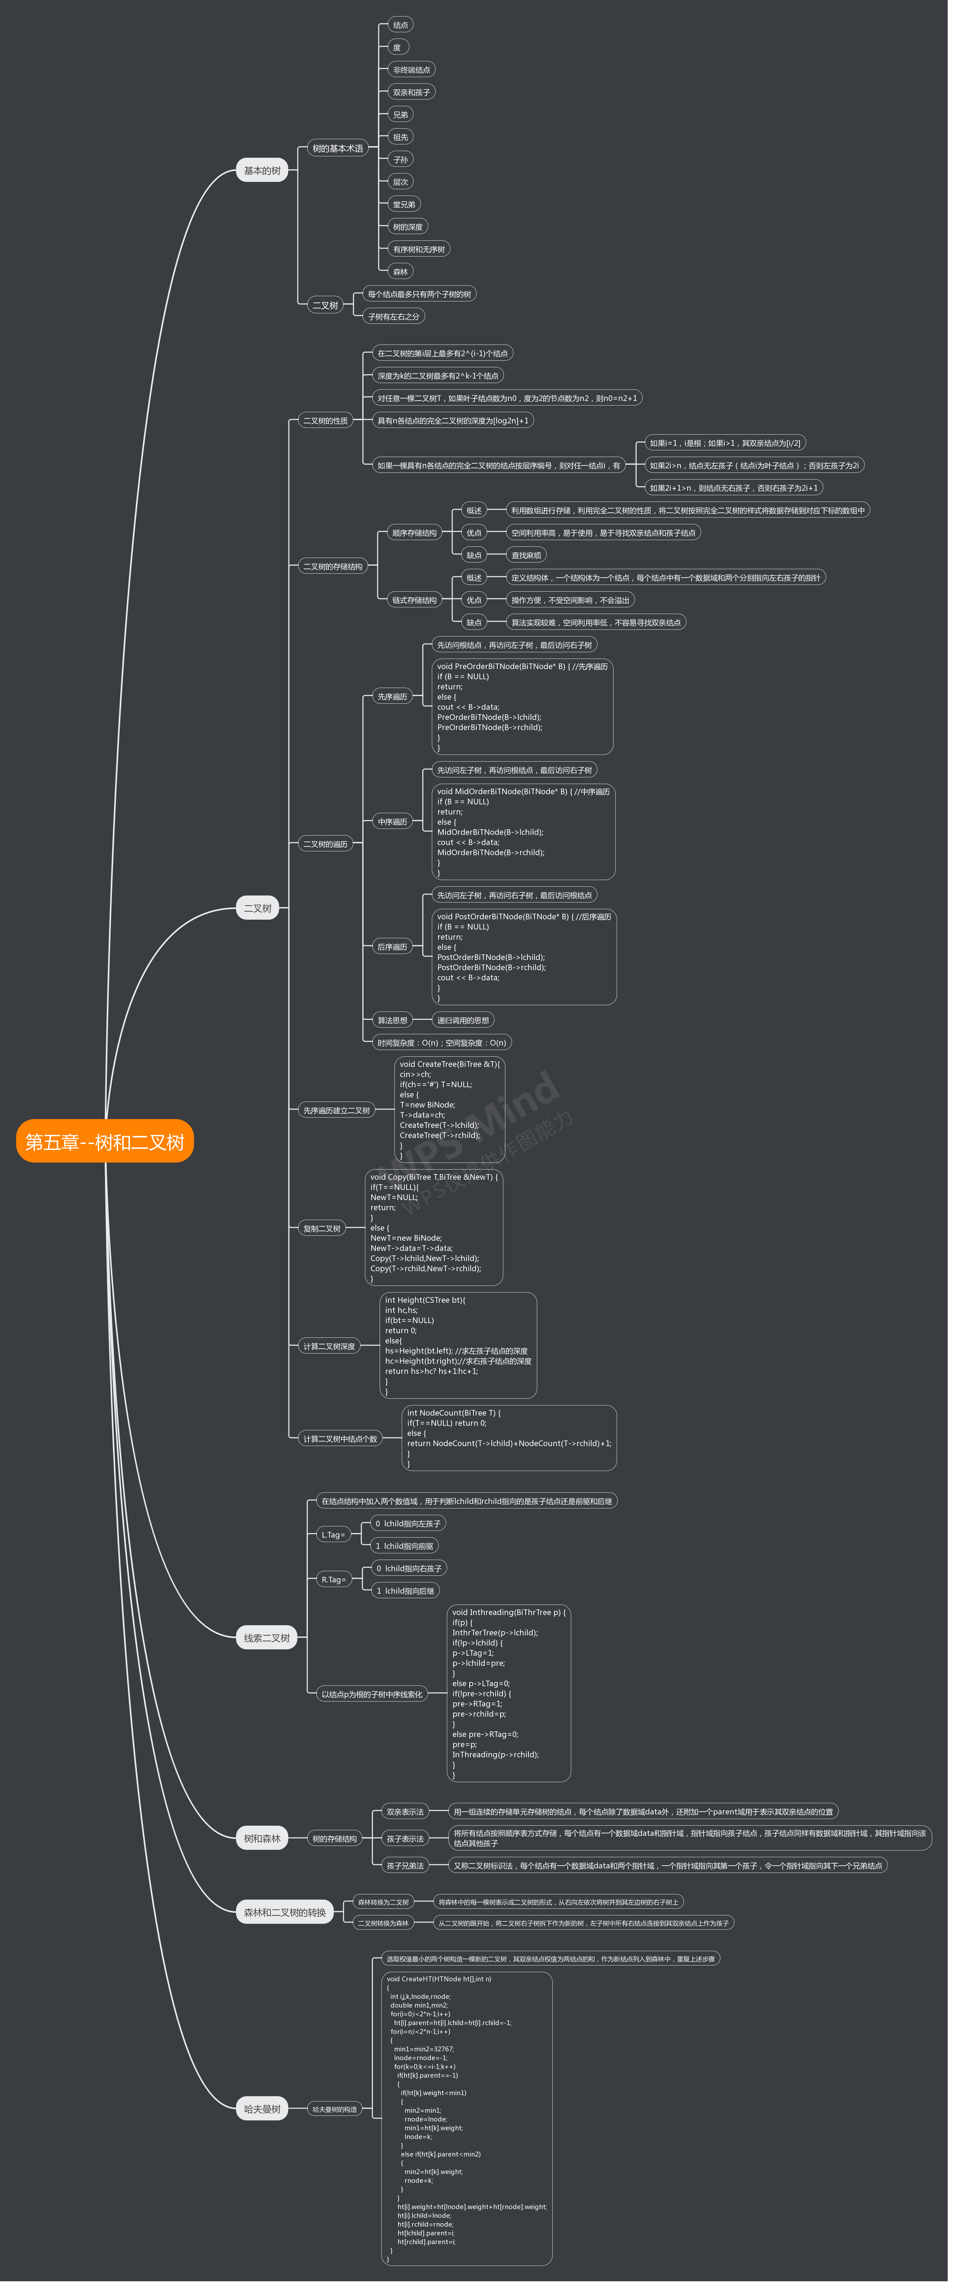Select the 哈夫曼树 branch node
The height and width of the screenshot is (2296, 954).
point(262,2109)
